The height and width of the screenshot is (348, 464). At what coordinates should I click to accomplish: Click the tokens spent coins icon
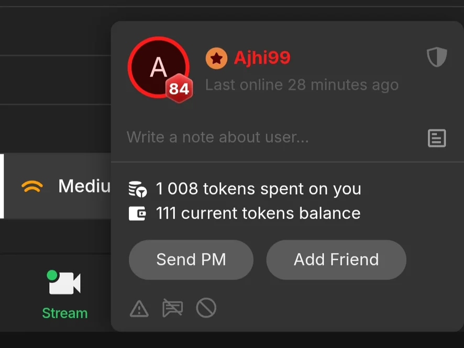click(x=138, y=189)
